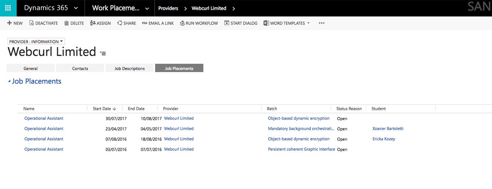Open Operational Assistant starting 30/07/2017
Screen dimensions: 492x189
(x=44, y=118)
